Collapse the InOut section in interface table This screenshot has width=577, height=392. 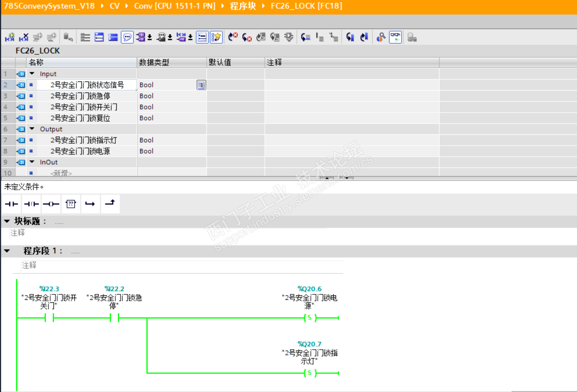point(32,162)
